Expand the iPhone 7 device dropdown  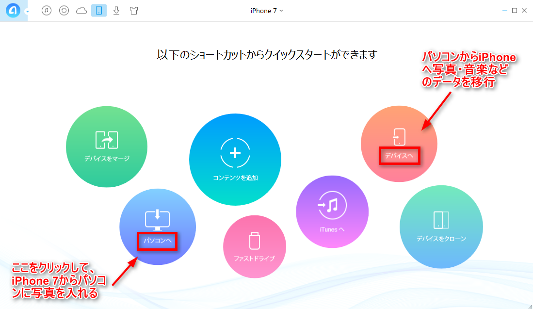[267, 11]
